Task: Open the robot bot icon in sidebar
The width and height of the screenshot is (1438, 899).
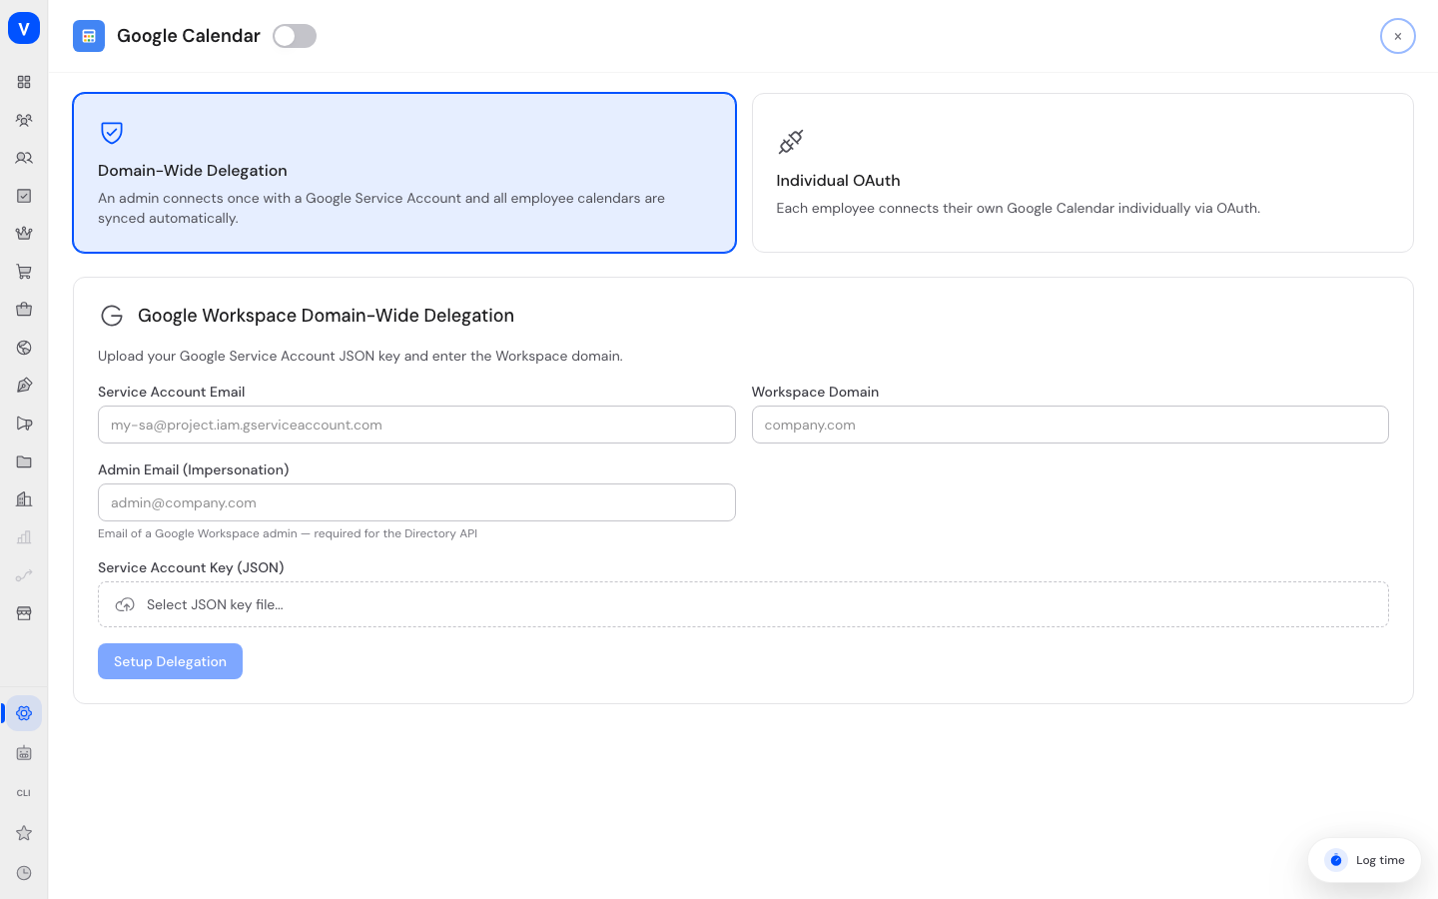Action: (x=24, y=753)
